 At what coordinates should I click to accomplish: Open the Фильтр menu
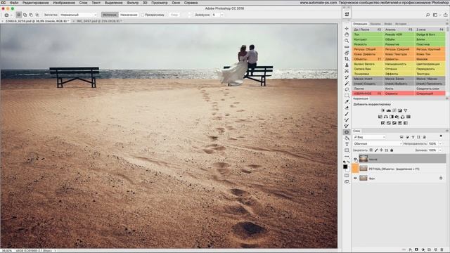tap(132, 3)
